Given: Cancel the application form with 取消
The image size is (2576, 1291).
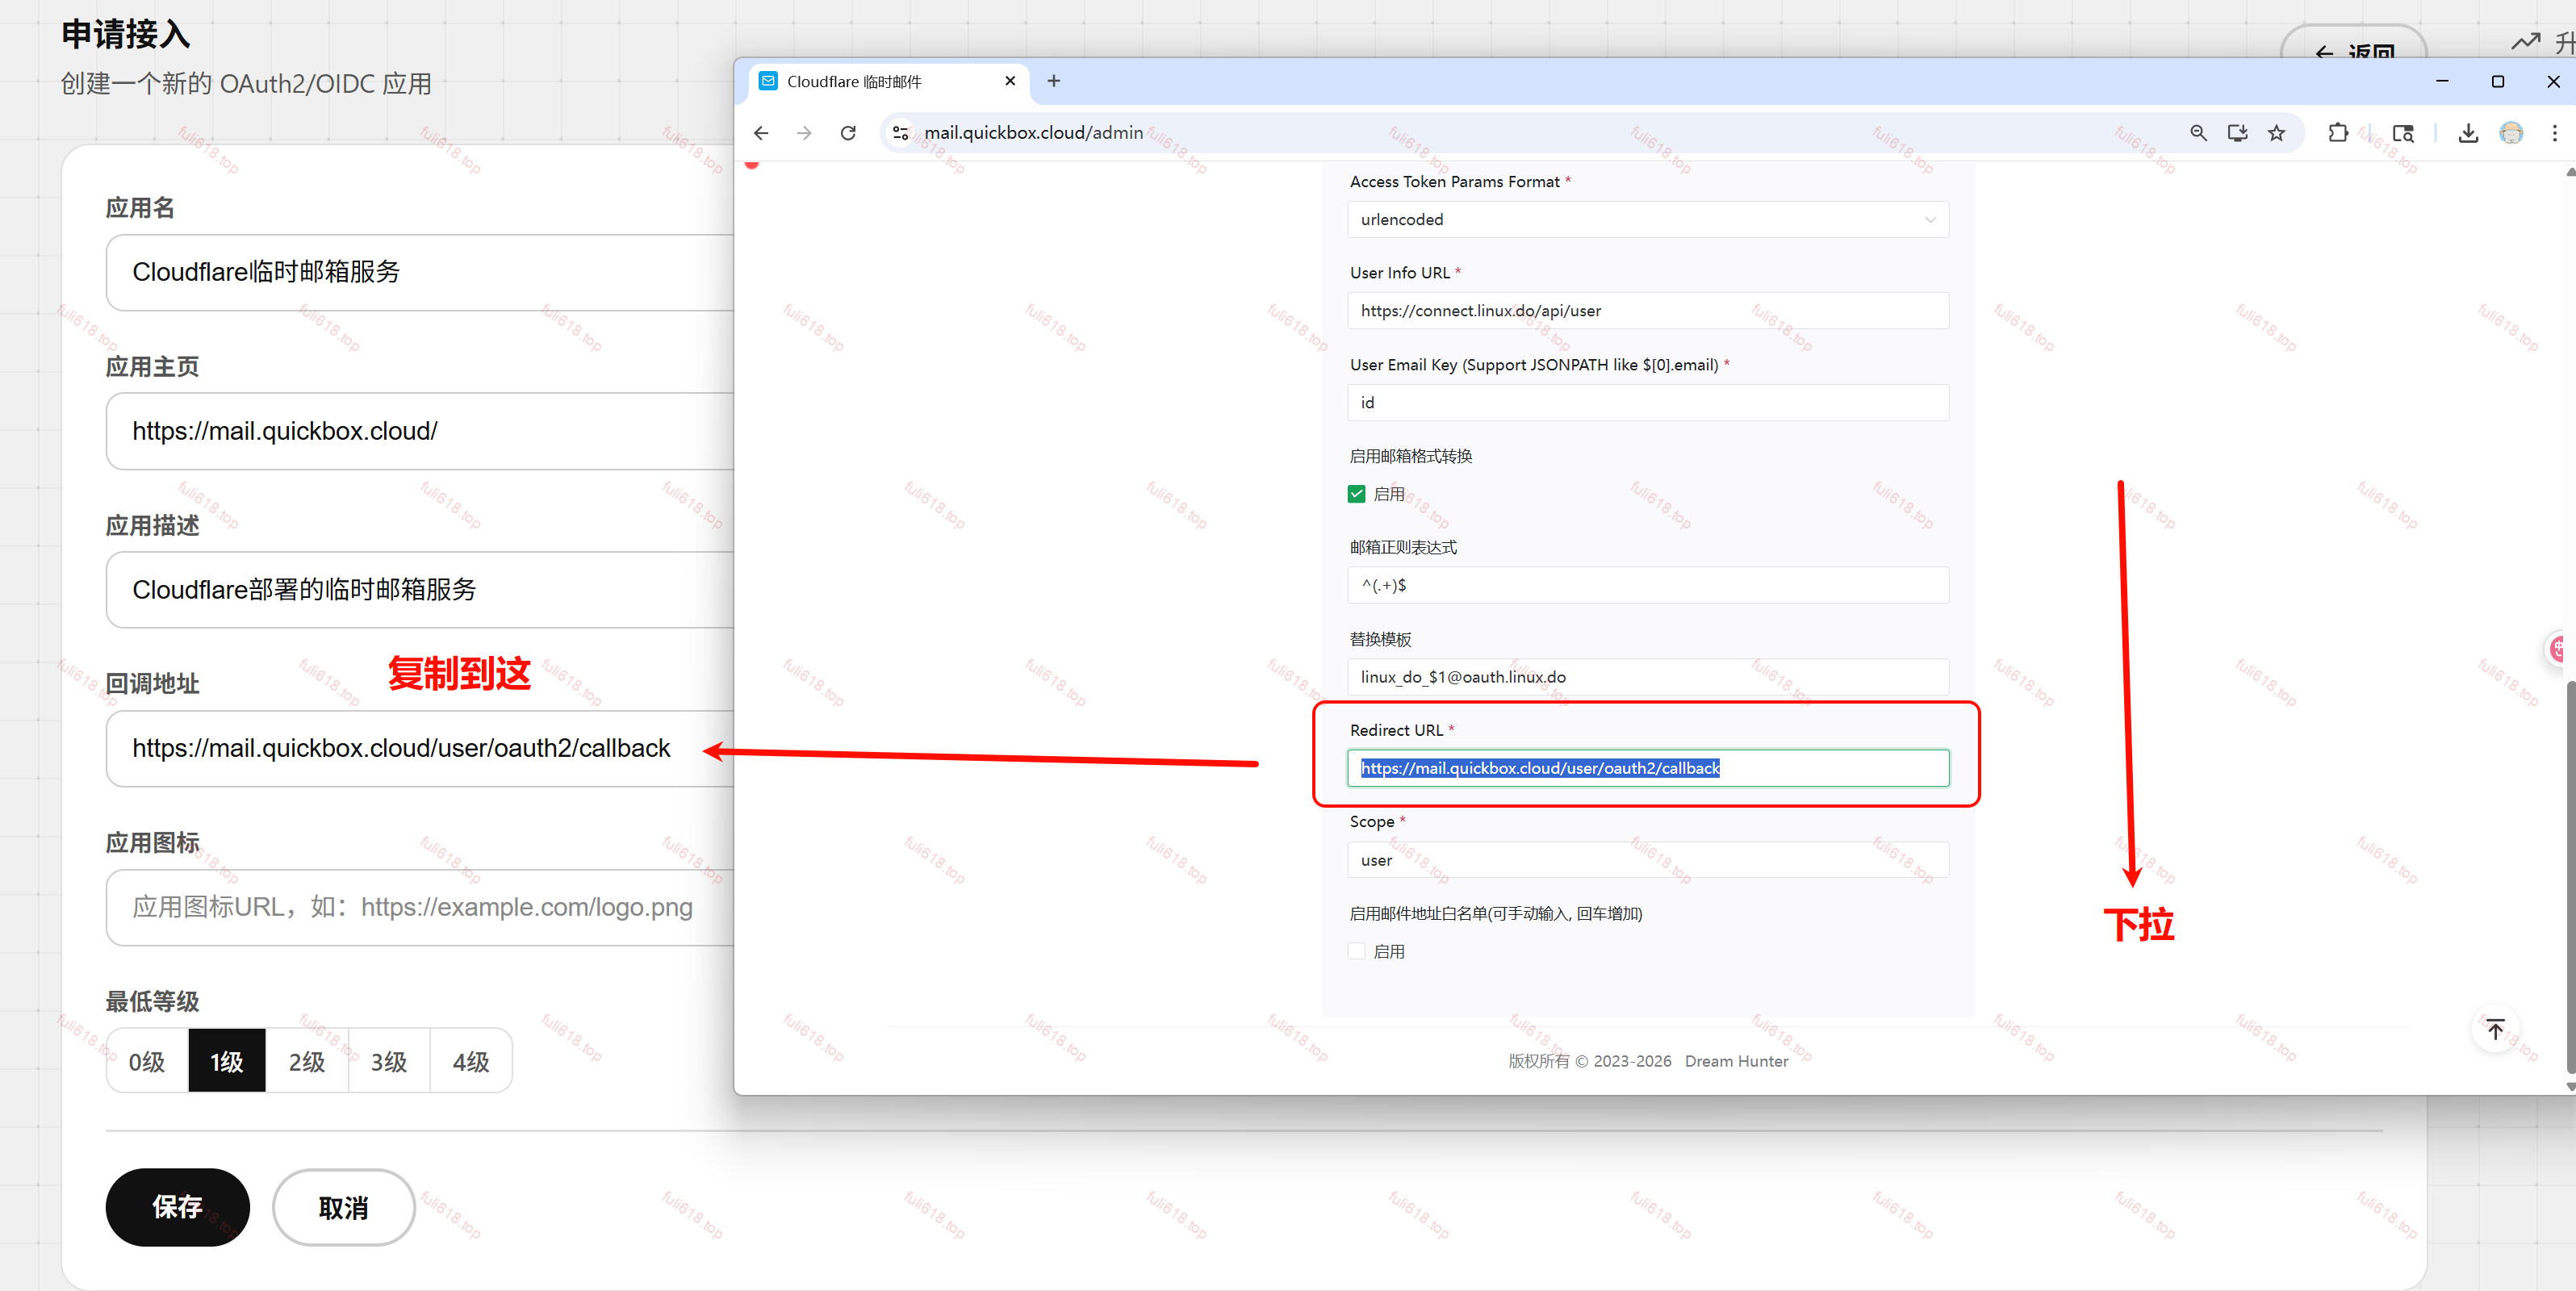Looking at the screenshot, I should (x=343, y=1207).
